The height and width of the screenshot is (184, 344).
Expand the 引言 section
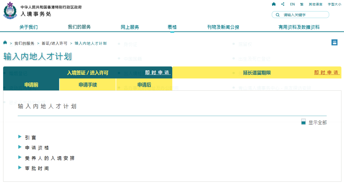tap(31, 138)
